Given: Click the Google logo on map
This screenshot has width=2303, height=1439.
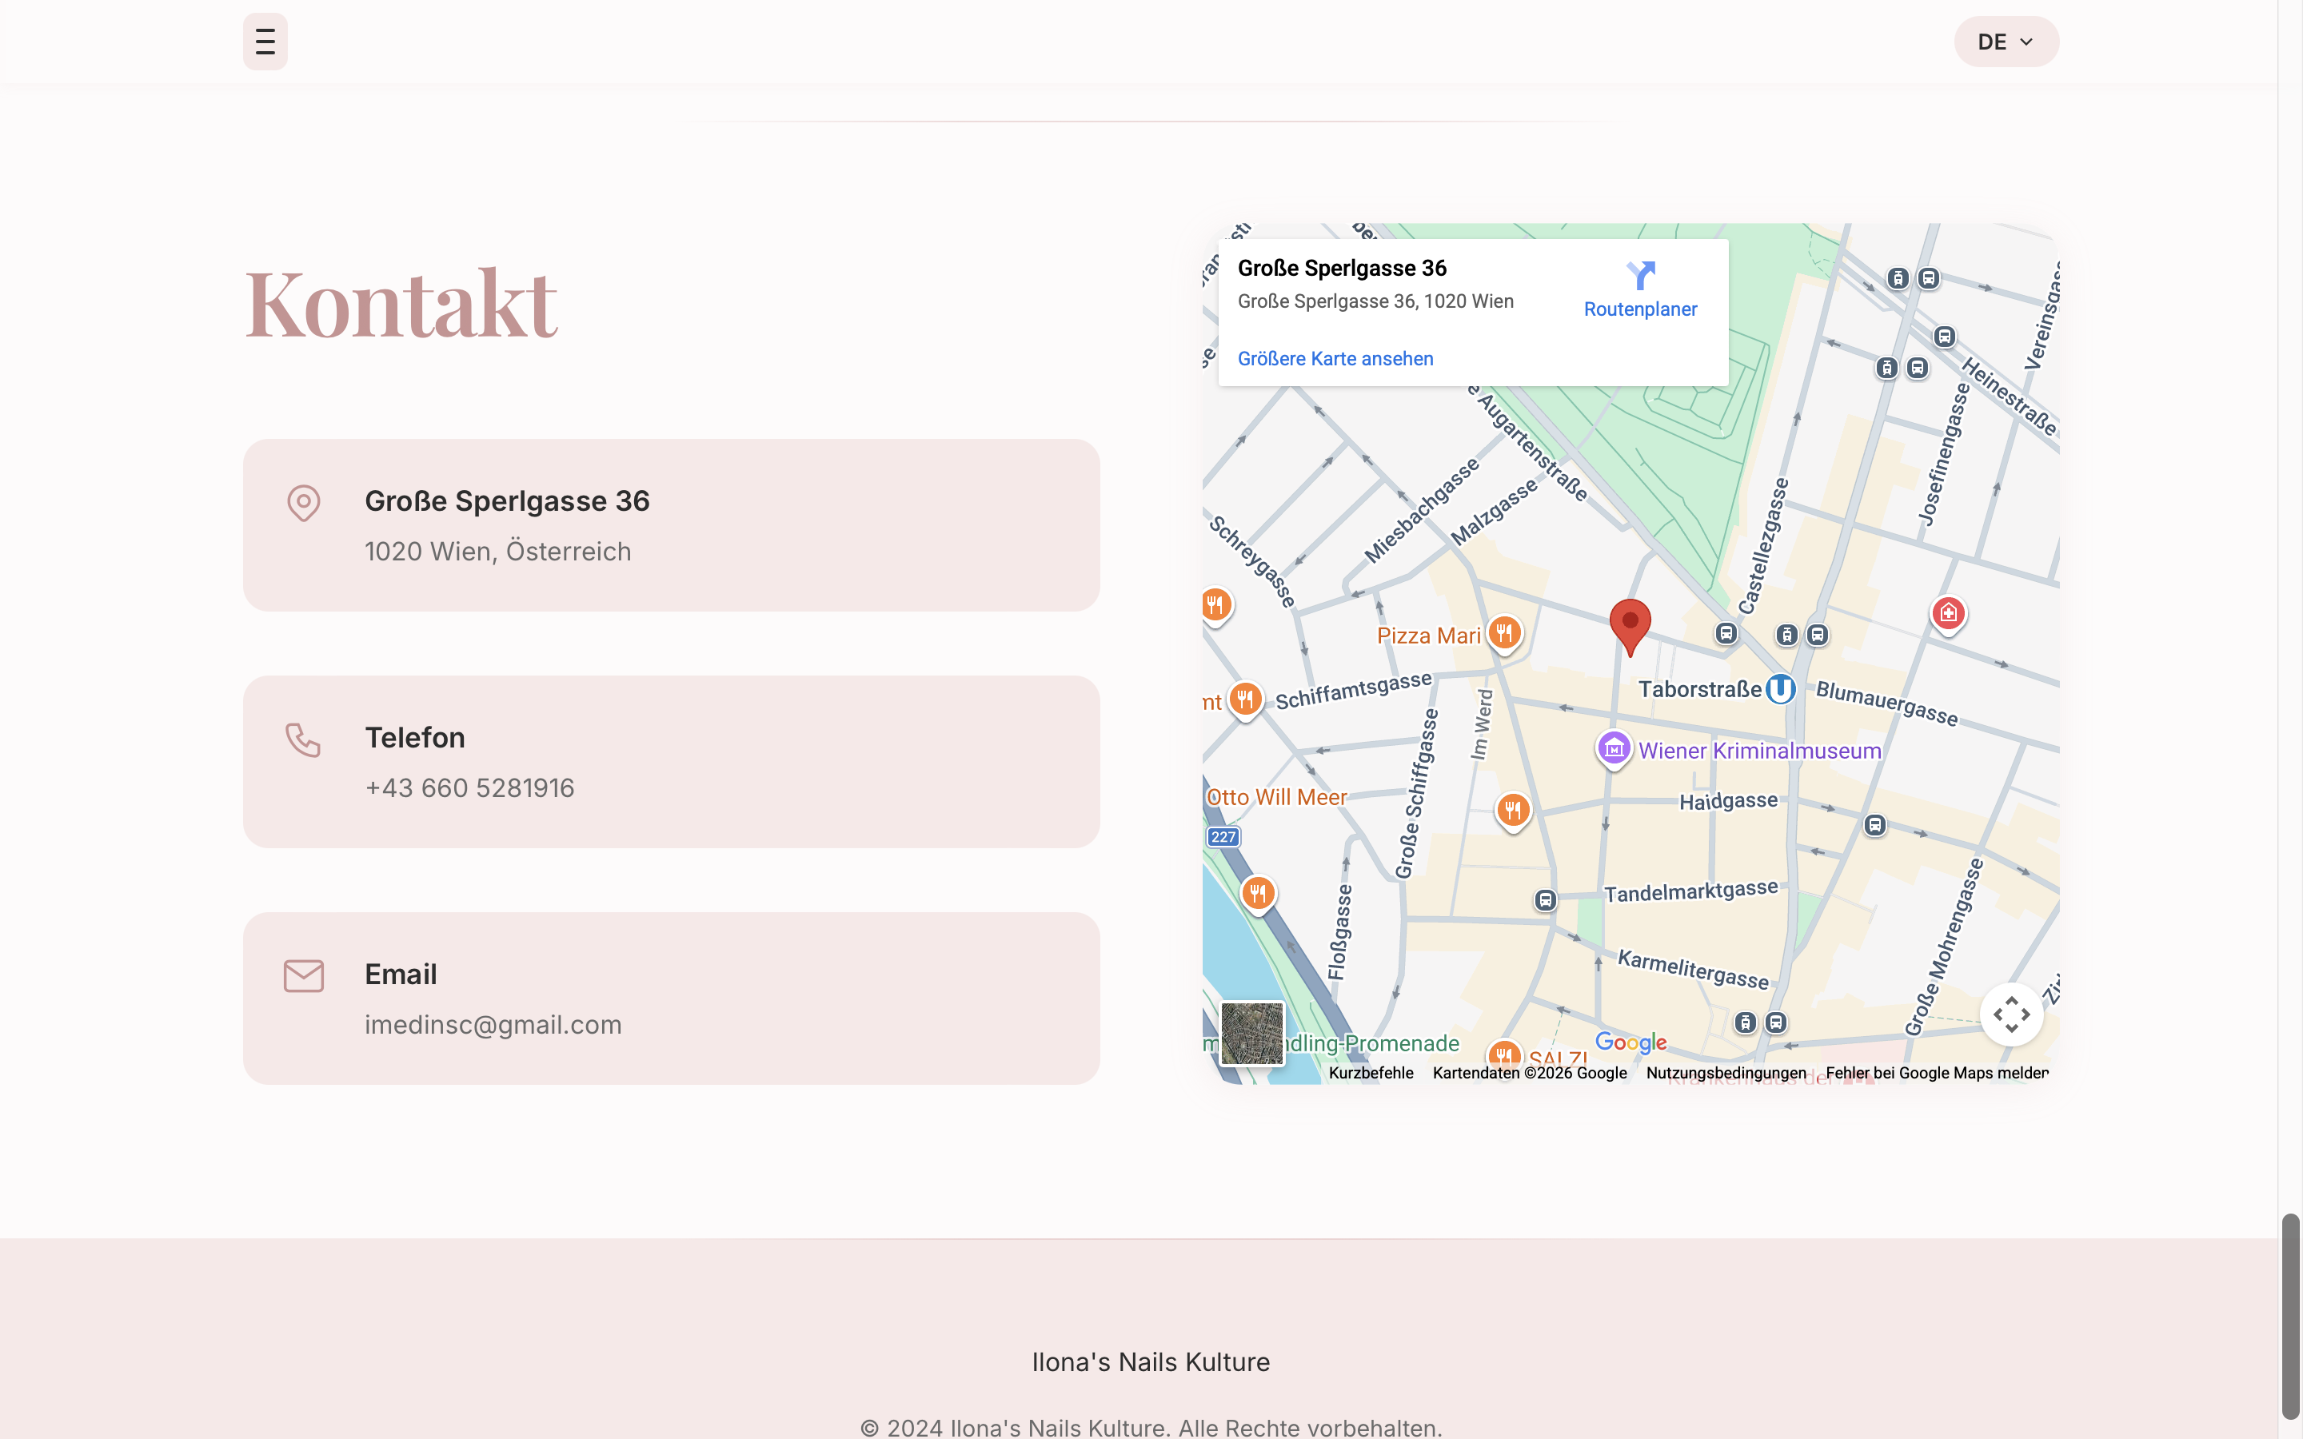Looking at the screenshot, I should pos(1630,1042).
